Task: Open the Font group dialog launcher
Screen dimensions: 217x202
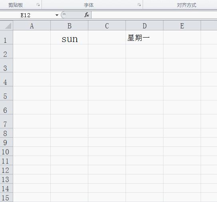Action: (139, 5)
